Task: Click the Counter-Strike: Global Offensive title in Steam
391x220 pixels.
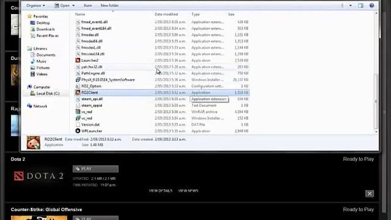Action: click(x=46, y=210)
